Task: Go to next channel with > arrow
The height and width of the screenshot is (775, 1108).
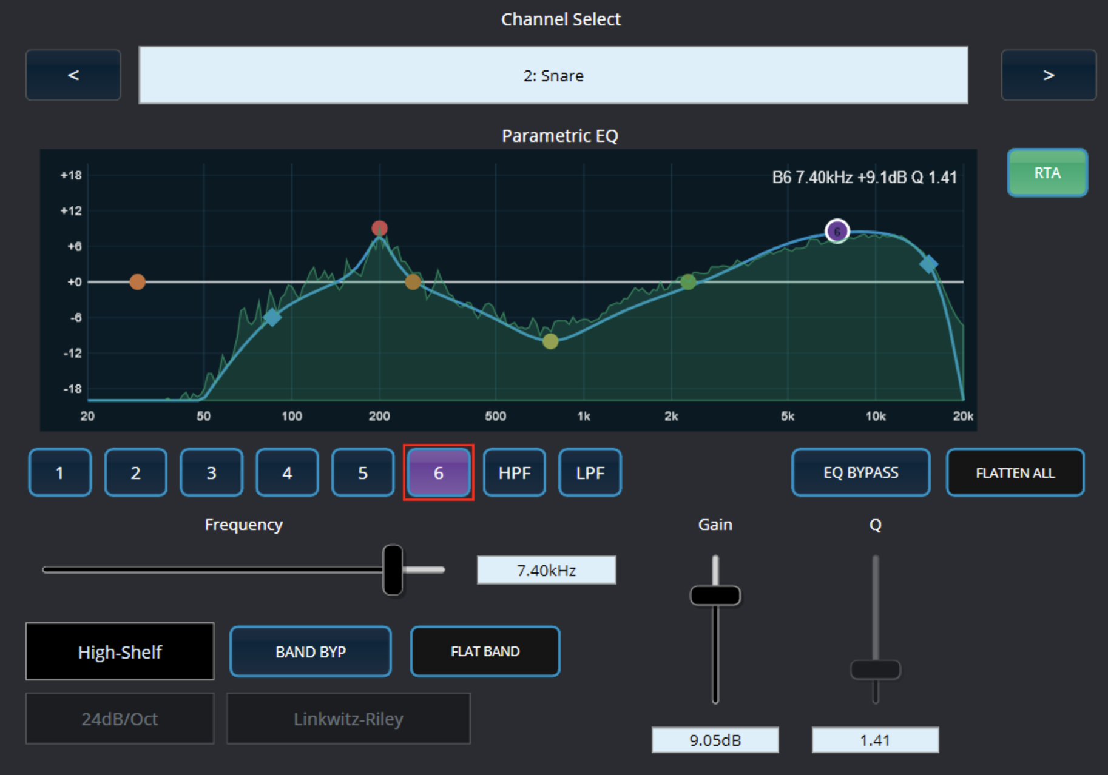Action: pos(1049,75)
